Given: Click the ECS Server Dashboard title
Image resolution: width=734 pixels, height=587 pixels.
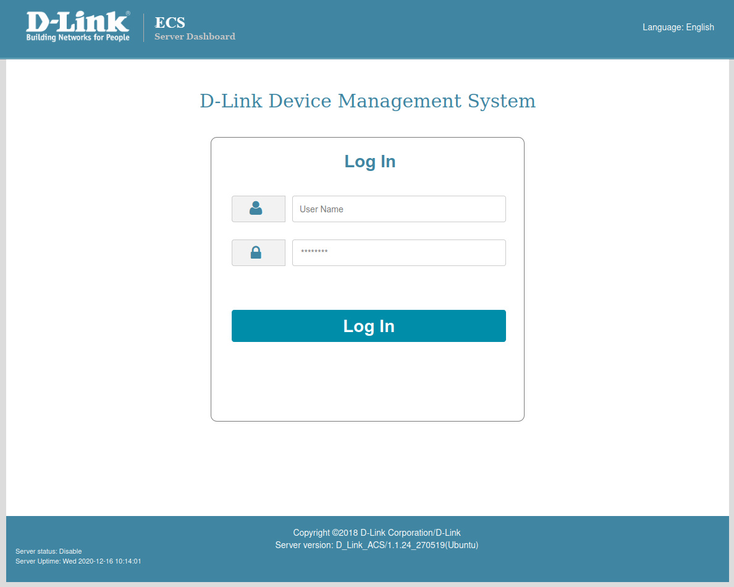Looking at the screenshot, I should [x=195, y=28].
